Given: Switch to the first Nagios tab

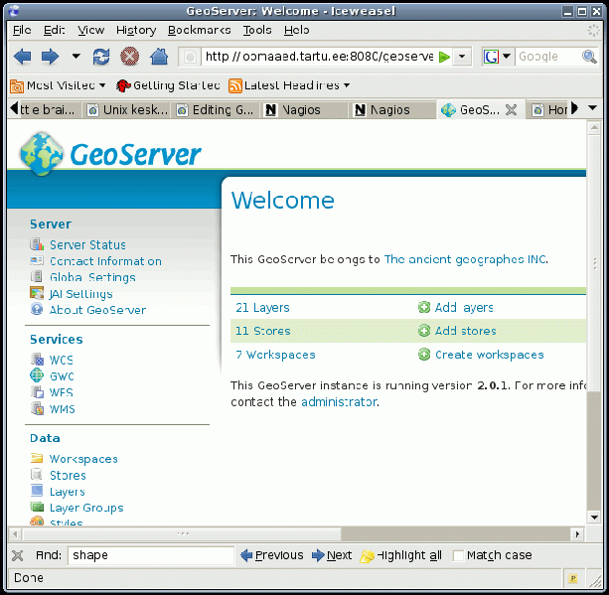Looking at the screenshot, I should (x=302, y=110).
